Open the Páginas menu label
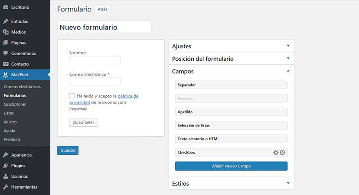 click(x=18, y=43)
